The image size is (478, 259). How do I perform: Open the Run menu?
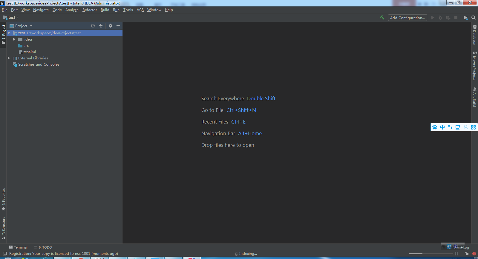coord(116,10)
